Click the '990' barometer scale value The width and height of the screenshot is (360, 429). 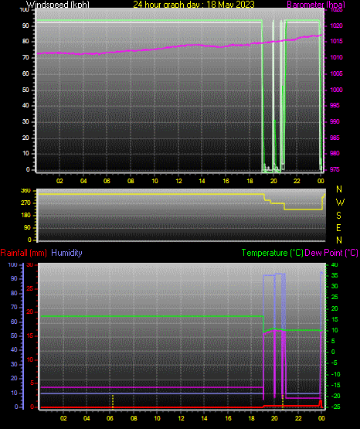(x=335, y=121)
